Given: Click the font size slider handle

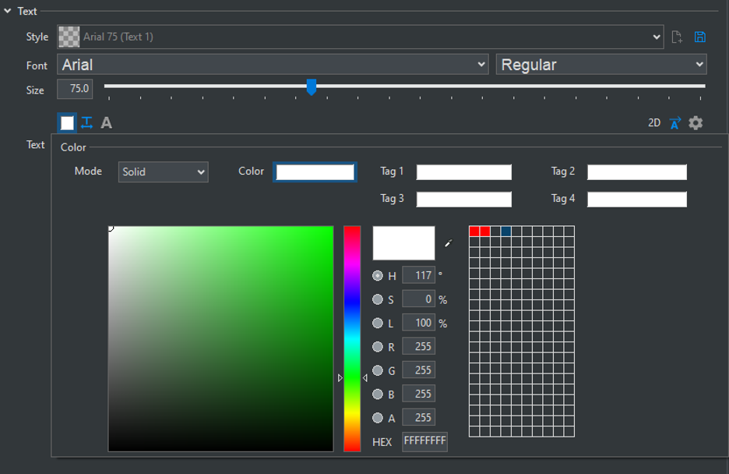Looking at the screenshot, I should (311, 87).
